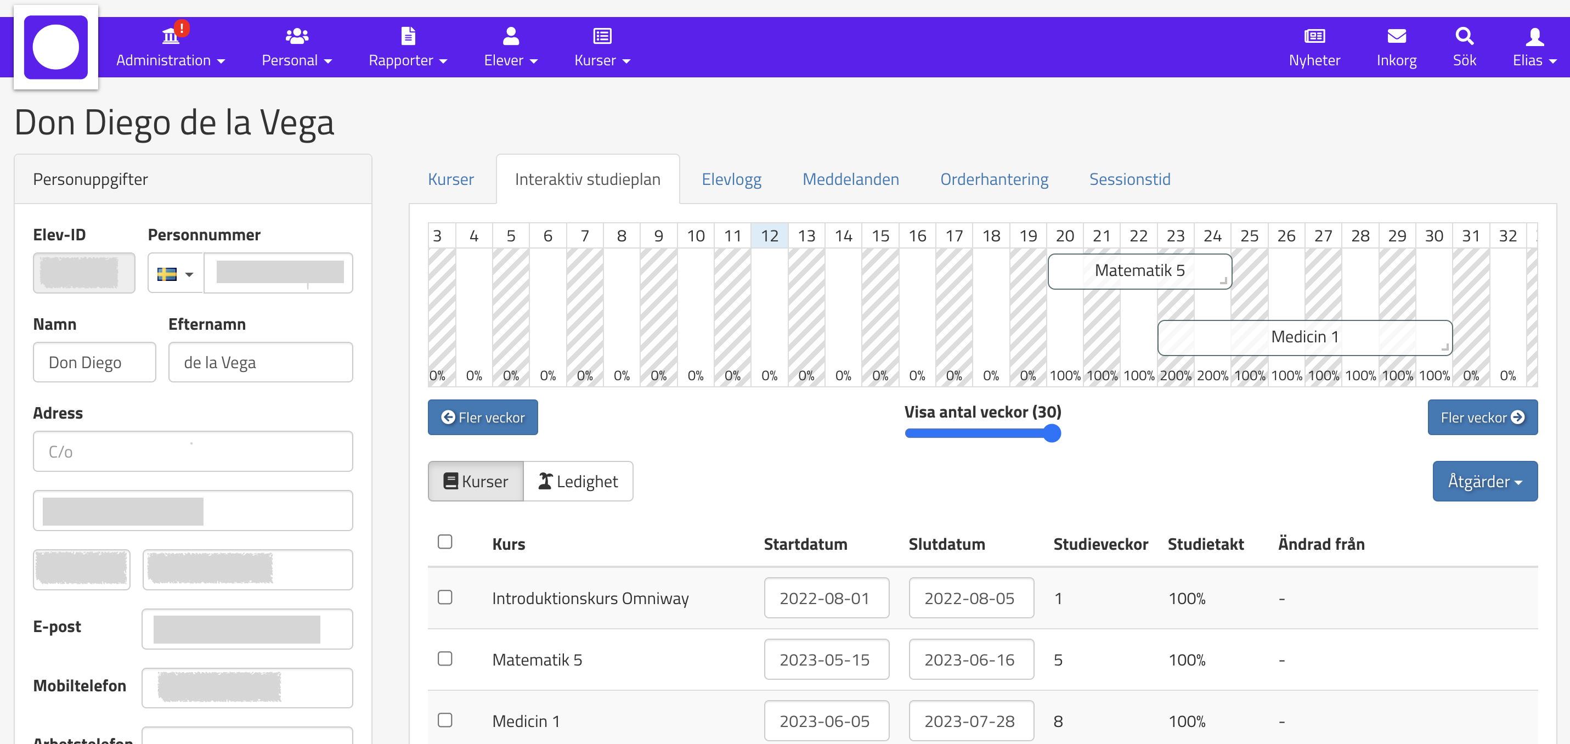Viewport: 1570px width, 744px height.
Task: Click the Visa antal veckor slider handle
Action: tap(1052, 433)
